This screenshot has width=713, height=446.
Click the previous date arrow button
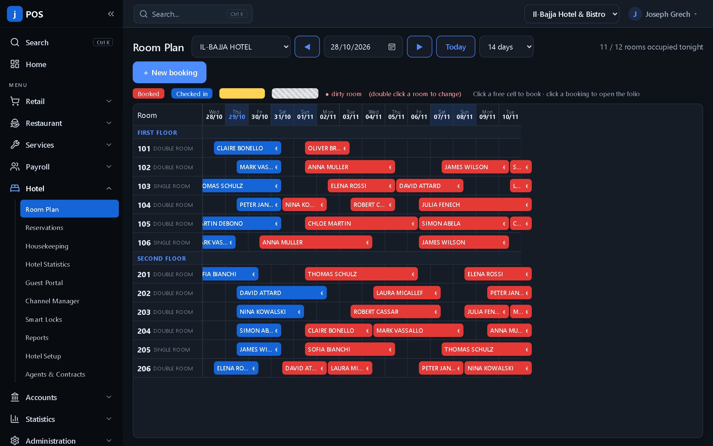[307, 47]
